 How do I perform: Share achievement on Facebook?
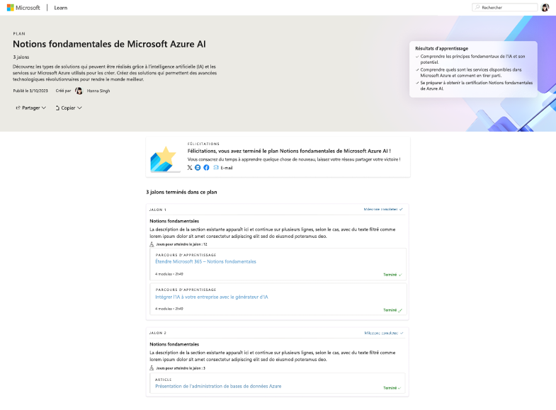coord(206,168)
